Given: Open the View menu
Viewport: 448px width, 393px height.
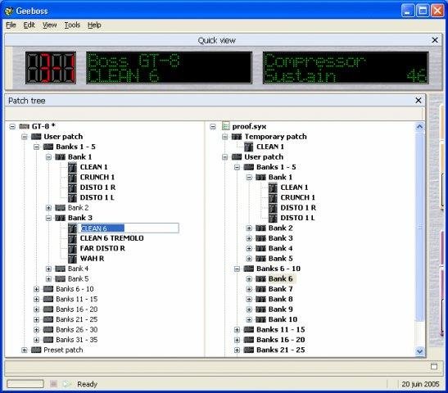Looking at the screenshot, I should pyautogui.click(x=50, y=25).
